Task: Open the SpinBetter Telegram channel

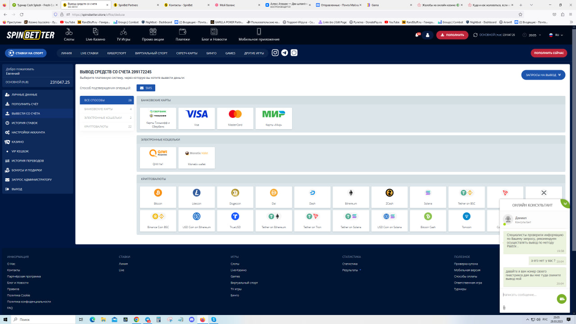Action: pyautogui.click(x=284, y=53)
